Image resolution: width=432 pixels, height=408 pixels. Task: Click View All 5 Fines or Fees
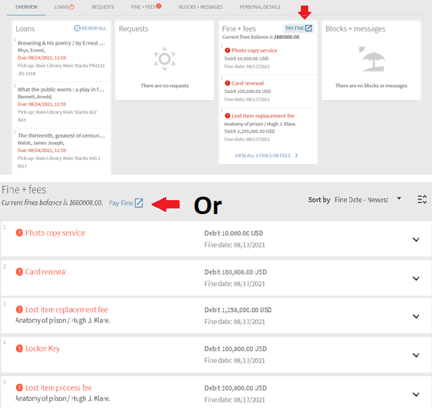click(x=266, y=156)
